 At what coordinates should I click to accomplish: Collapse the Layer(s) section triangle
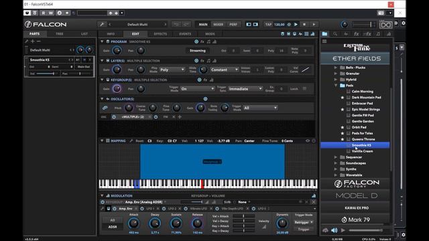(102, 61)
